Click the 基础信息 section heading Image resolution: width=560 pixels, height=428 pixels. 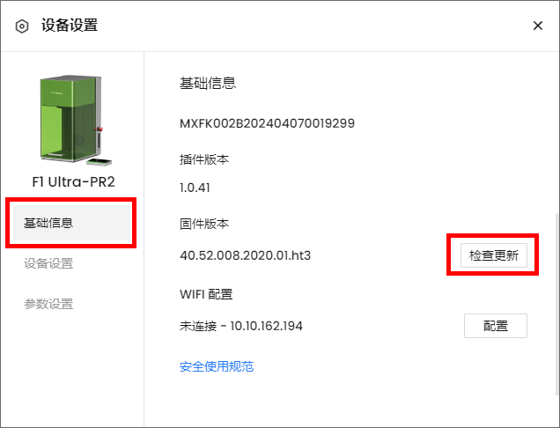[x=208, y=84]
